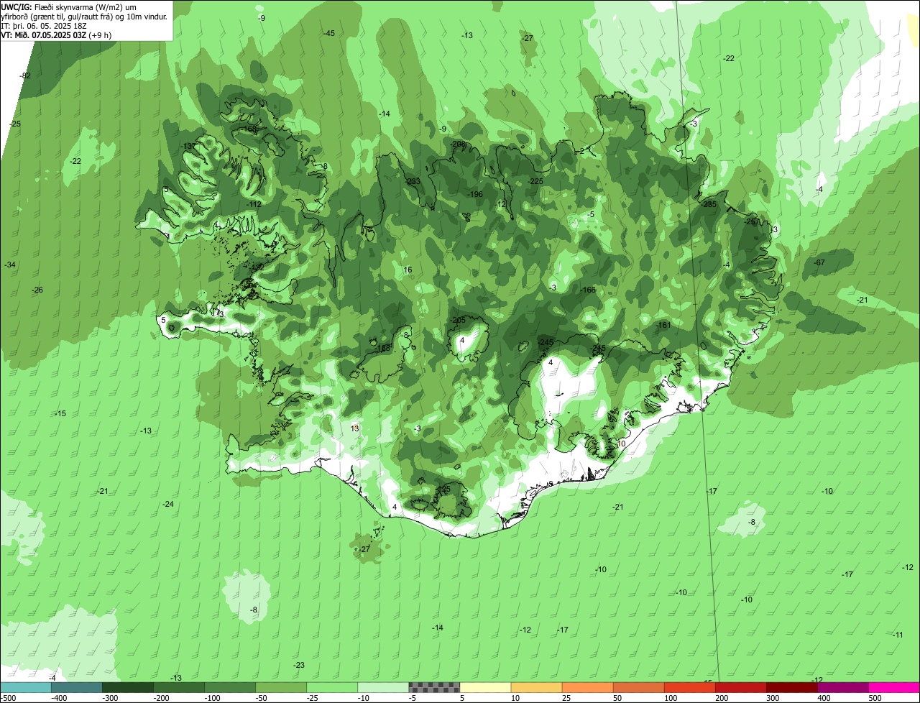Image resolution: width=920 pixels, height=703 pixels.
Task: Select the checkered -5 to 5 legend swatch
Action: pos(433,687)
